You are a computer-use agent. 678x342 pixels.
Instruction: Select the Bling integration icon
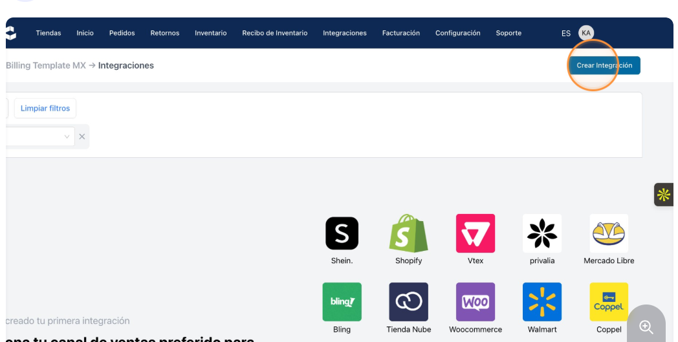[x=342, y=302]
